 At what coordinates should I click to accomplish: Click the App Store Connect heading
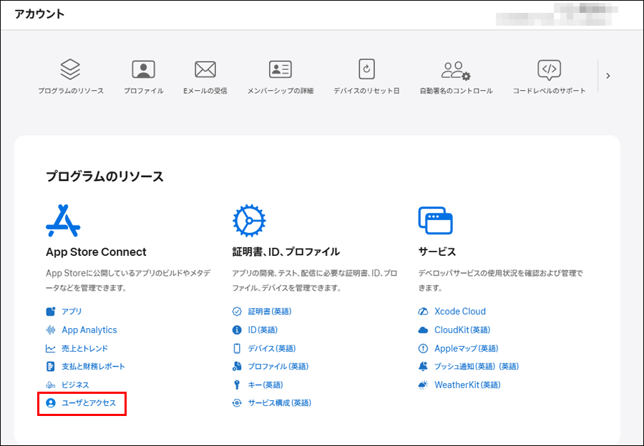(96, 252)
